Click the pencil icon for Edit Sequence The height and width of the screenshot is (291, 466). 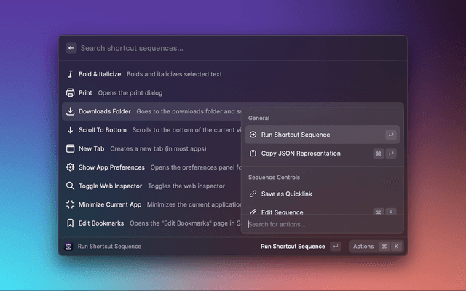253,212
